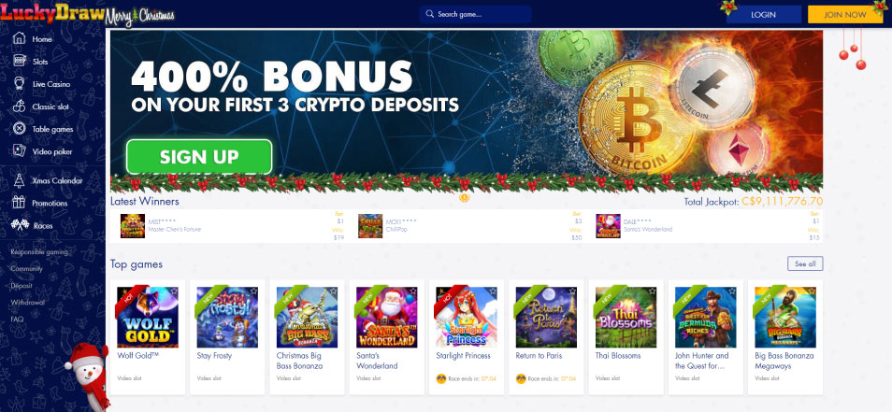
Task: Toggle favorite star on Santa's Wonderland
Action: tap(413, 291)
